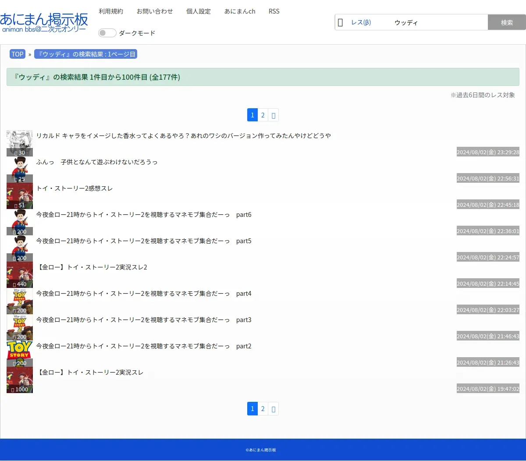The width and height of the screenshot is (526, 461).
Task: Click timestamp 2024/08/02(金) 19:47:02
Action: click(x=488, y=389)
